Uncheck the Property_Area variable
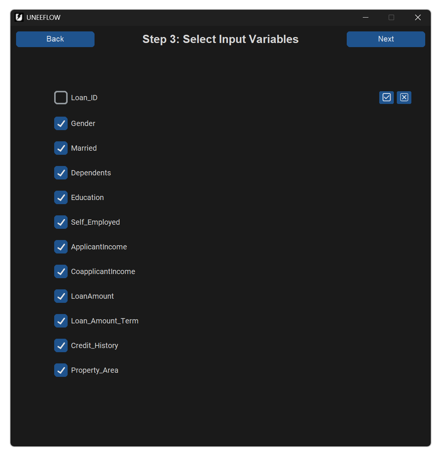Screen dimensions: 445x452 coord(61,370)
